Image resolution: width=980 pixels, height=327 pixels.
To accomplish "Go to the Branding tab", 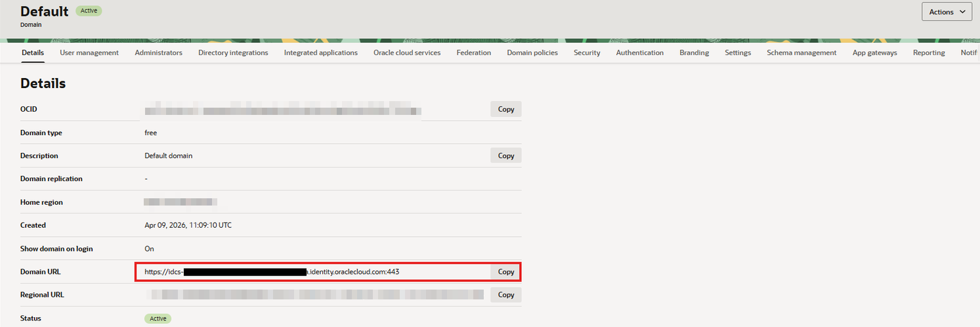I will 694,53.
